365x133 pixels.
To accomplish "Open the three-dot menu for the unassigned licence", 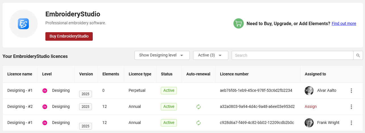I will click(351, 107).
